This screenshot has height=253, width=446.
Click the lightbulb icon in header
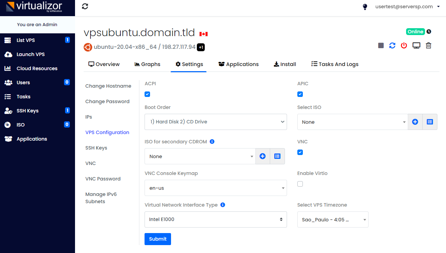tap(365, 7)
